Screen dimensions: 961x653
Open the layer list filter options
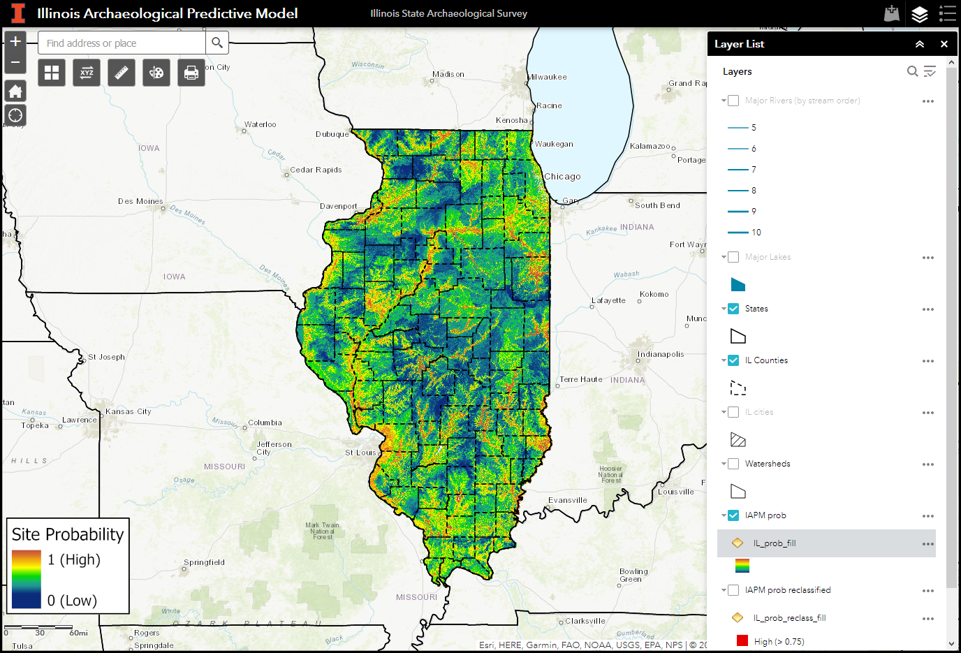[x=930, y=71]
